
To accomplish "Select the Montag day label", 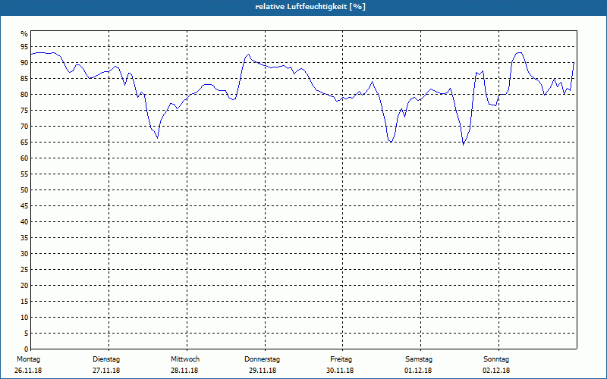I will tap(28, 359).
